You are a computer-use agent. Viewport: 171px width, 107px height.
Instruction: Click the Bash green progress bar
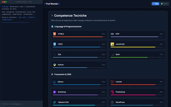129,57
